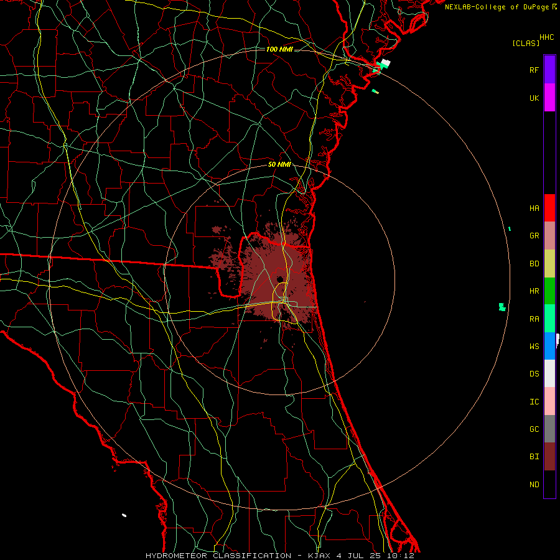Screen dimensions: 560x560
Task: Select the BI brown legend swatch
Action: pyautogui.click(x=549, y=456)
